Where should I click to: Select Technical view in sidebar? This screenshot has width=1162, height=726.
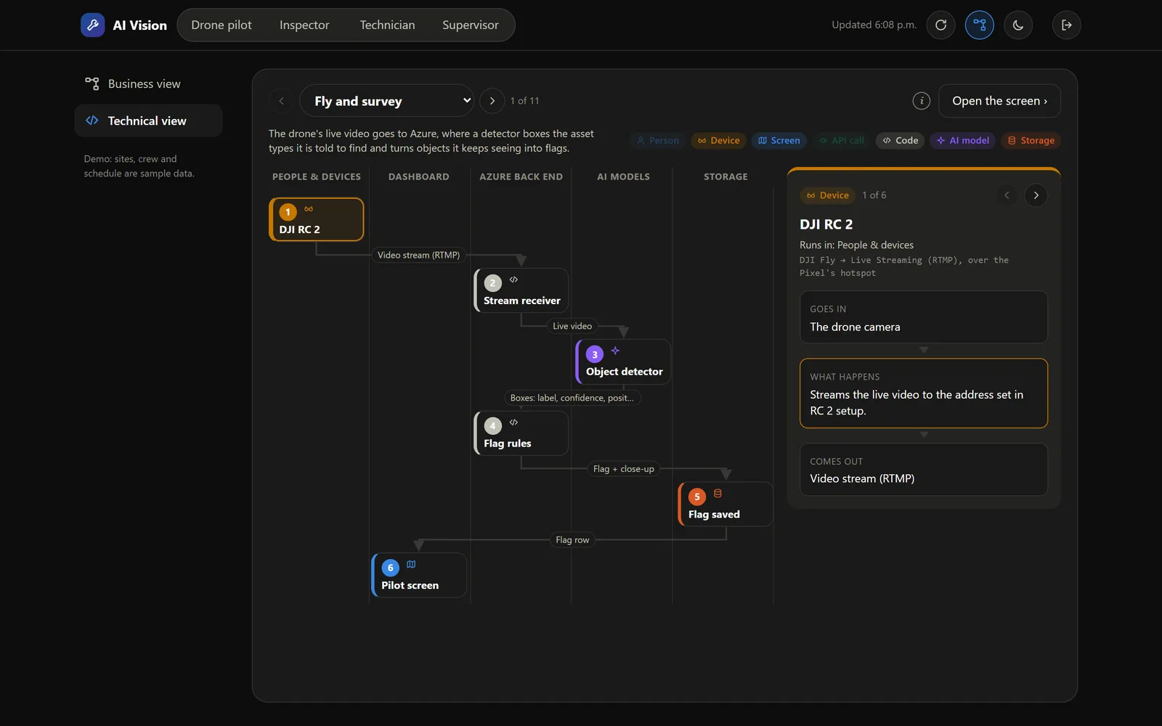pos(148,121)
